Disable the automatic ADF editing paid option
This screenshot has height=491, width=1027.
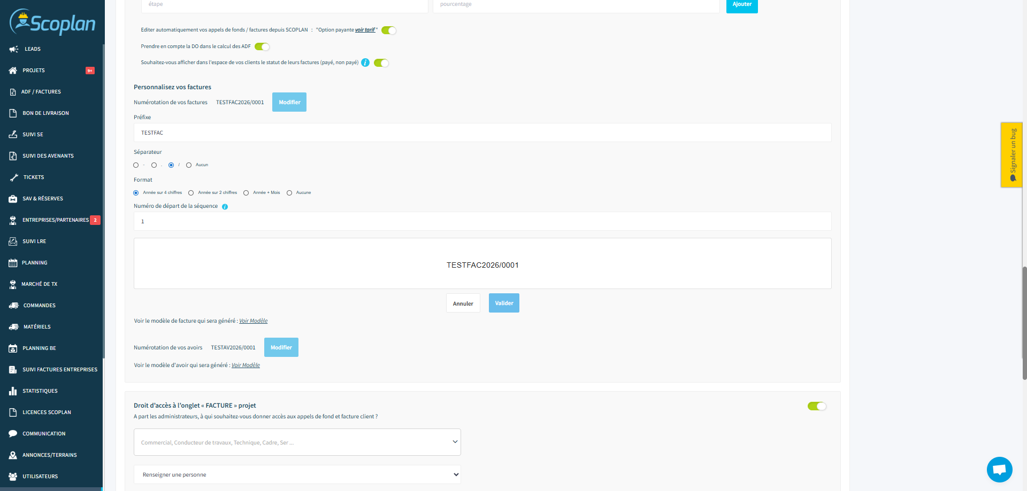[389, 30]
